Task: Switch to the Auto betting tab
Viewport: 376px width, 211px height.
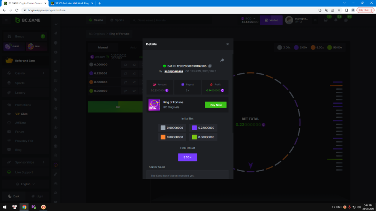Action: 133,48
